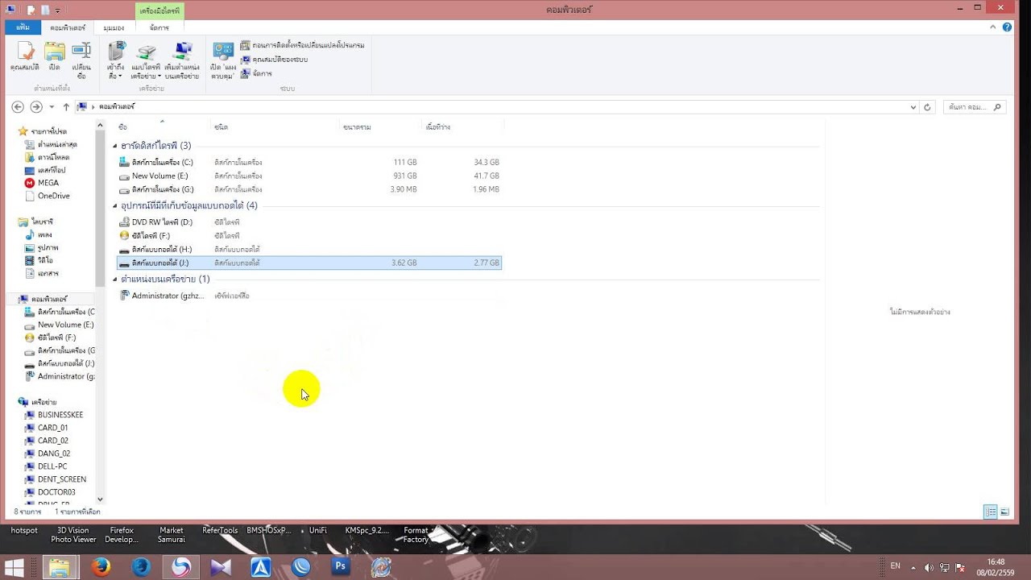Select CD Drive (F:) in file list
This screenshot has height=580, width=1031.
point(309,235)
